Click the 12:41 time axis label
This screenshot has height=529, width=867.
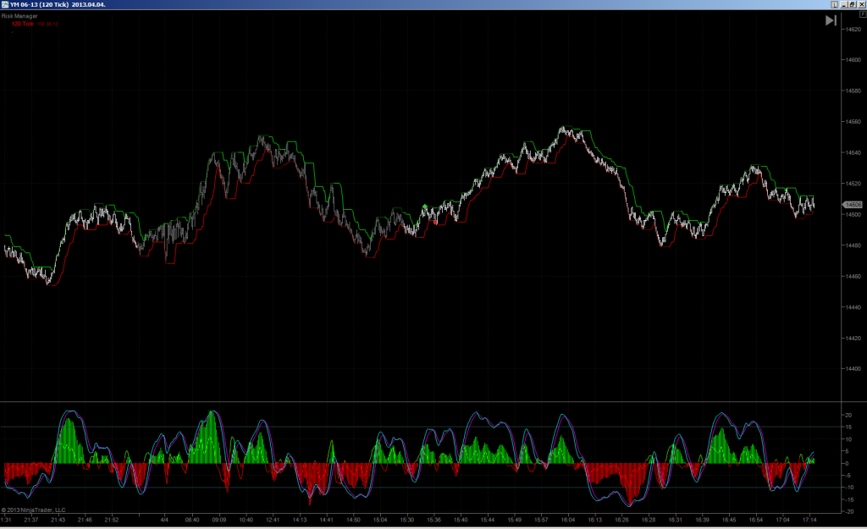[273, 520]
